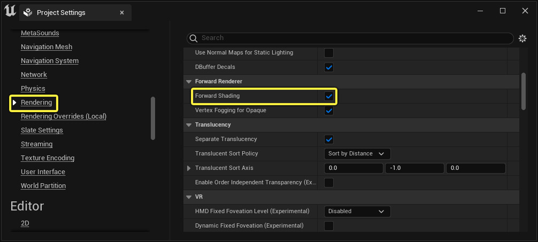538x242 pixels.
Task: Click the magnifier icon in search bar
Action: [194, 38]
